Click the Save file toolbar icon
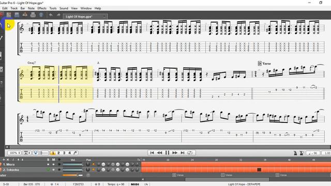This screenshot has width=331, height=186. [9, 15]
